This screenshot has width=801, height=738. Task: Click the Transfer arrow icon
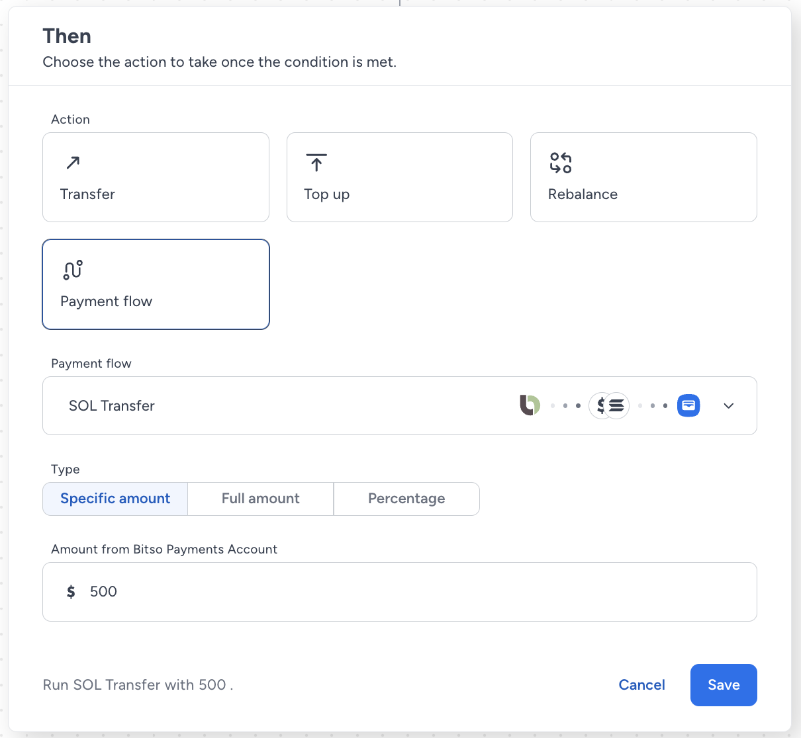click(73, 162)
